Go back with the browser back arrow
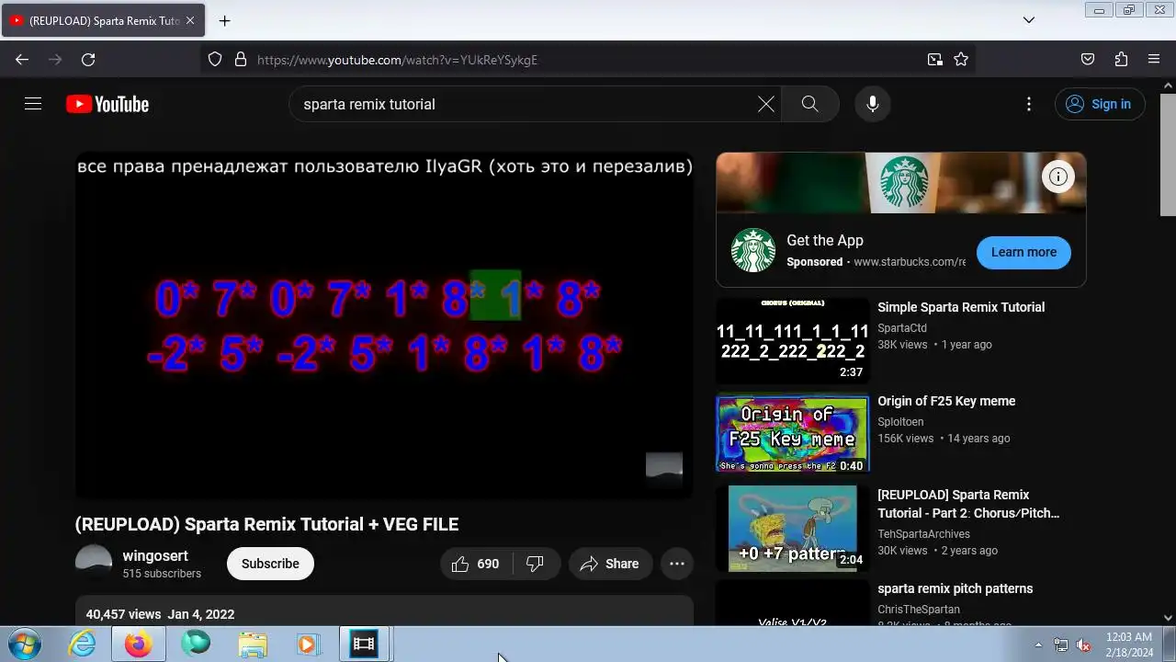The height and width of the screenshot is (662, 1176). pyautogui.click(x=22, y=59)
